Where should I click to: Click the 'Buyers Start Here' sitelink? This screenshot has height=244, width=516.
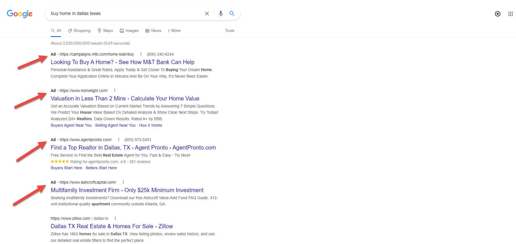tap(66, 168)
